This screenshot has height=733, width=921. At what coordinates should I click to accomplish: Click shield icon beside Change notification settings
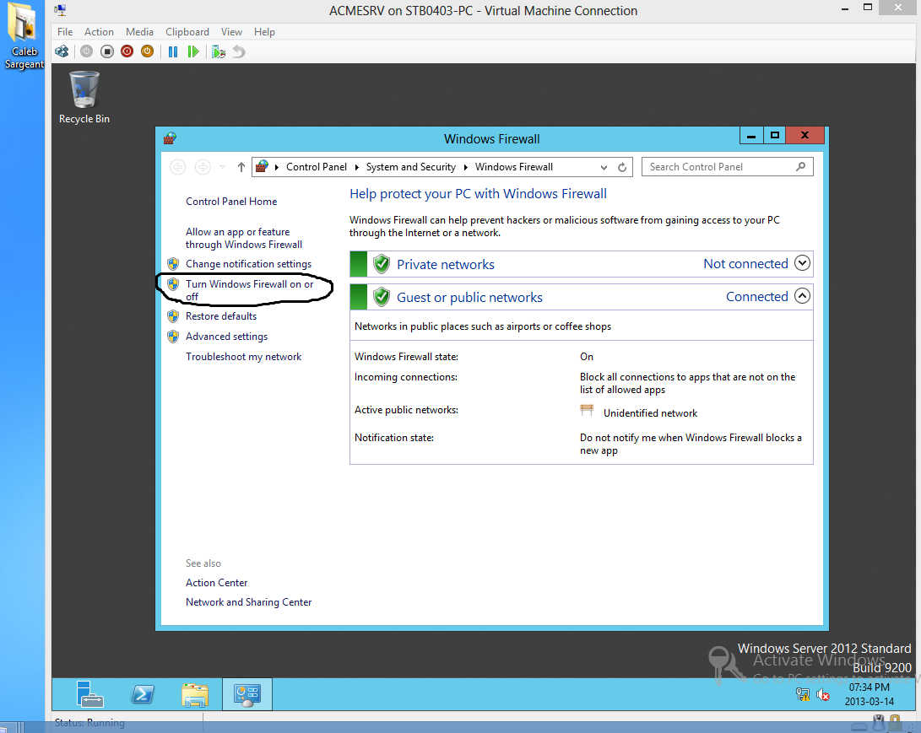pyautogui.click(x=173, y=264)
